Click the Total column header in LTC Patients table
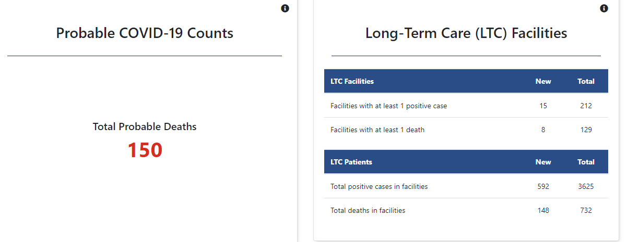 (586, 162)
